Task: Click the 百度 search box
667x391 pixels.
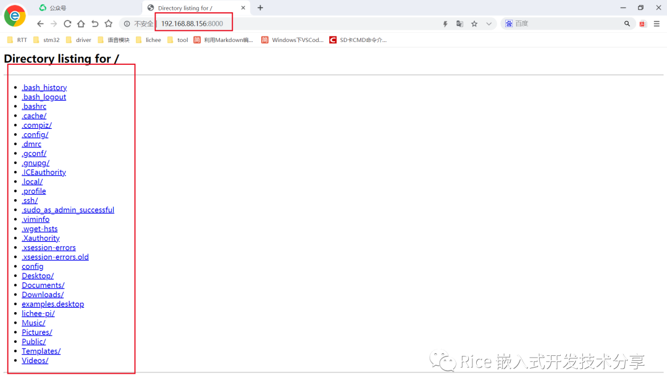Action: 568,24
